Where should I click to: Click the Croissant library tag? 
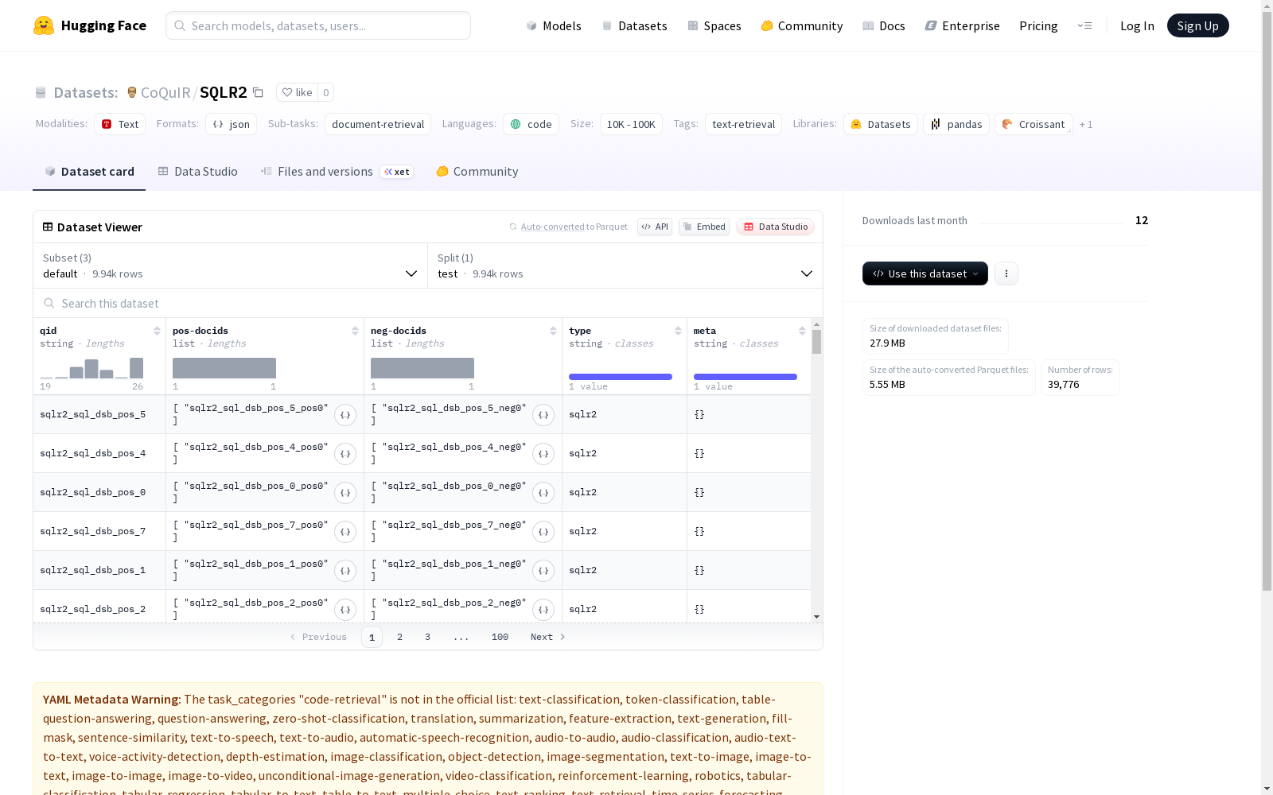point(1034,124)
